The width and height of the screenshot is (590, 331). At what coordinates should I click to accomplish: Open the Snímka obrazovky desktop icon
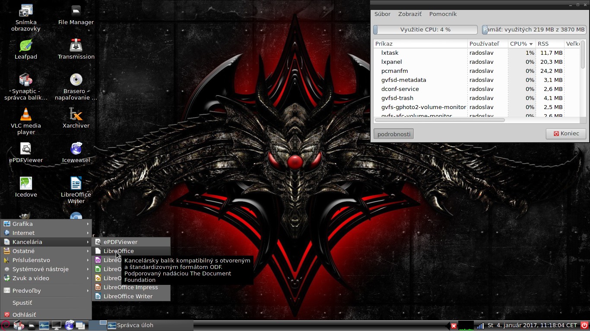[x=26, y=18]
